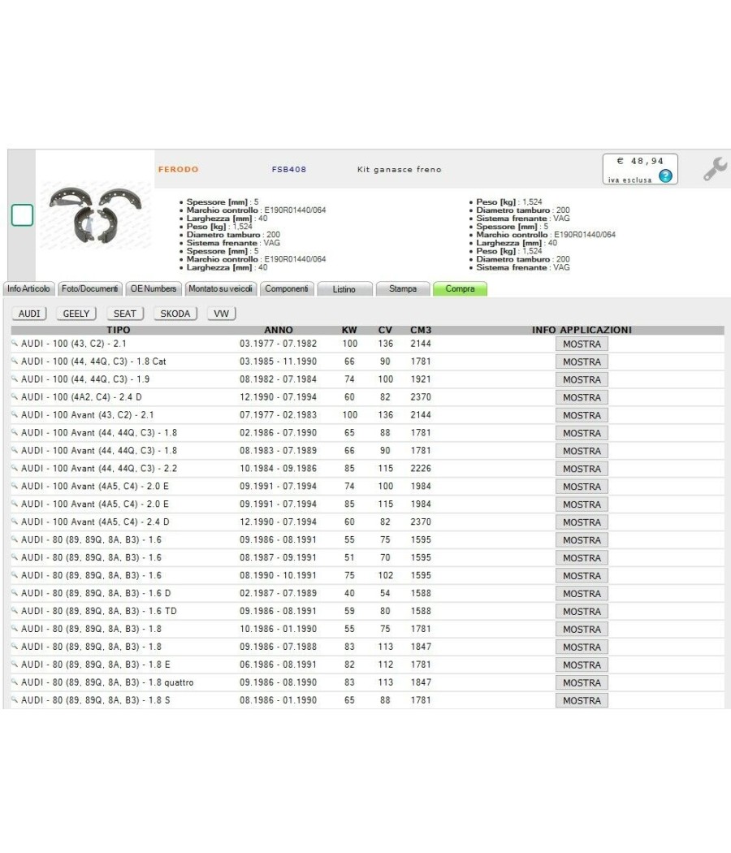Filter vehicles by SEAT
Screen dimensions: 731x853
[125, 314]
